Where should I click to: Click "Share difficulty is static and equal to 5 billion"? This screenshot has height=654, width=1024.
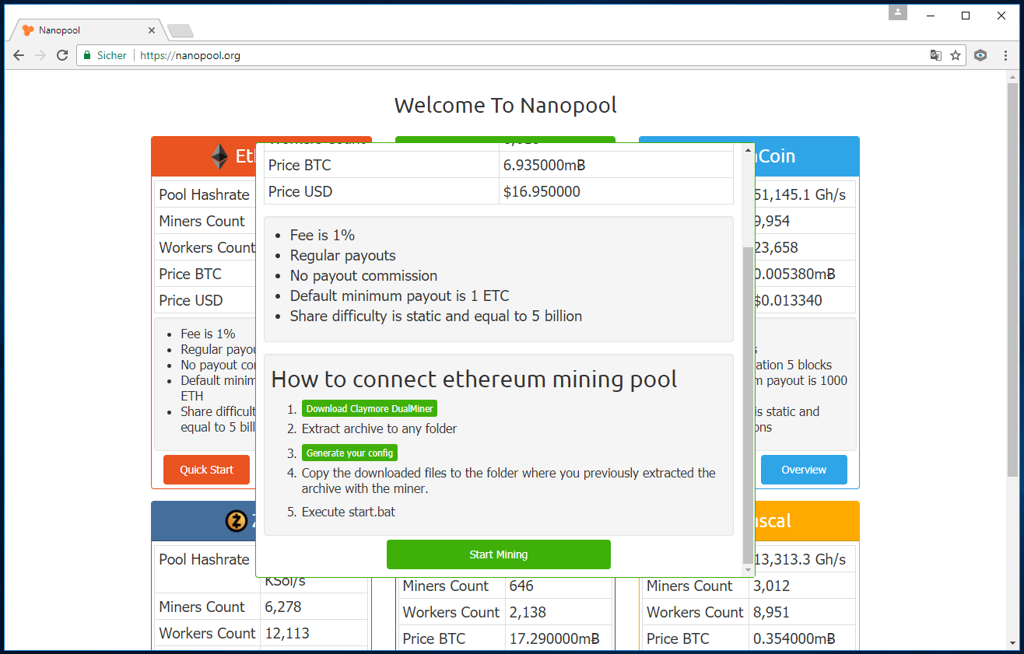(436, 316)
